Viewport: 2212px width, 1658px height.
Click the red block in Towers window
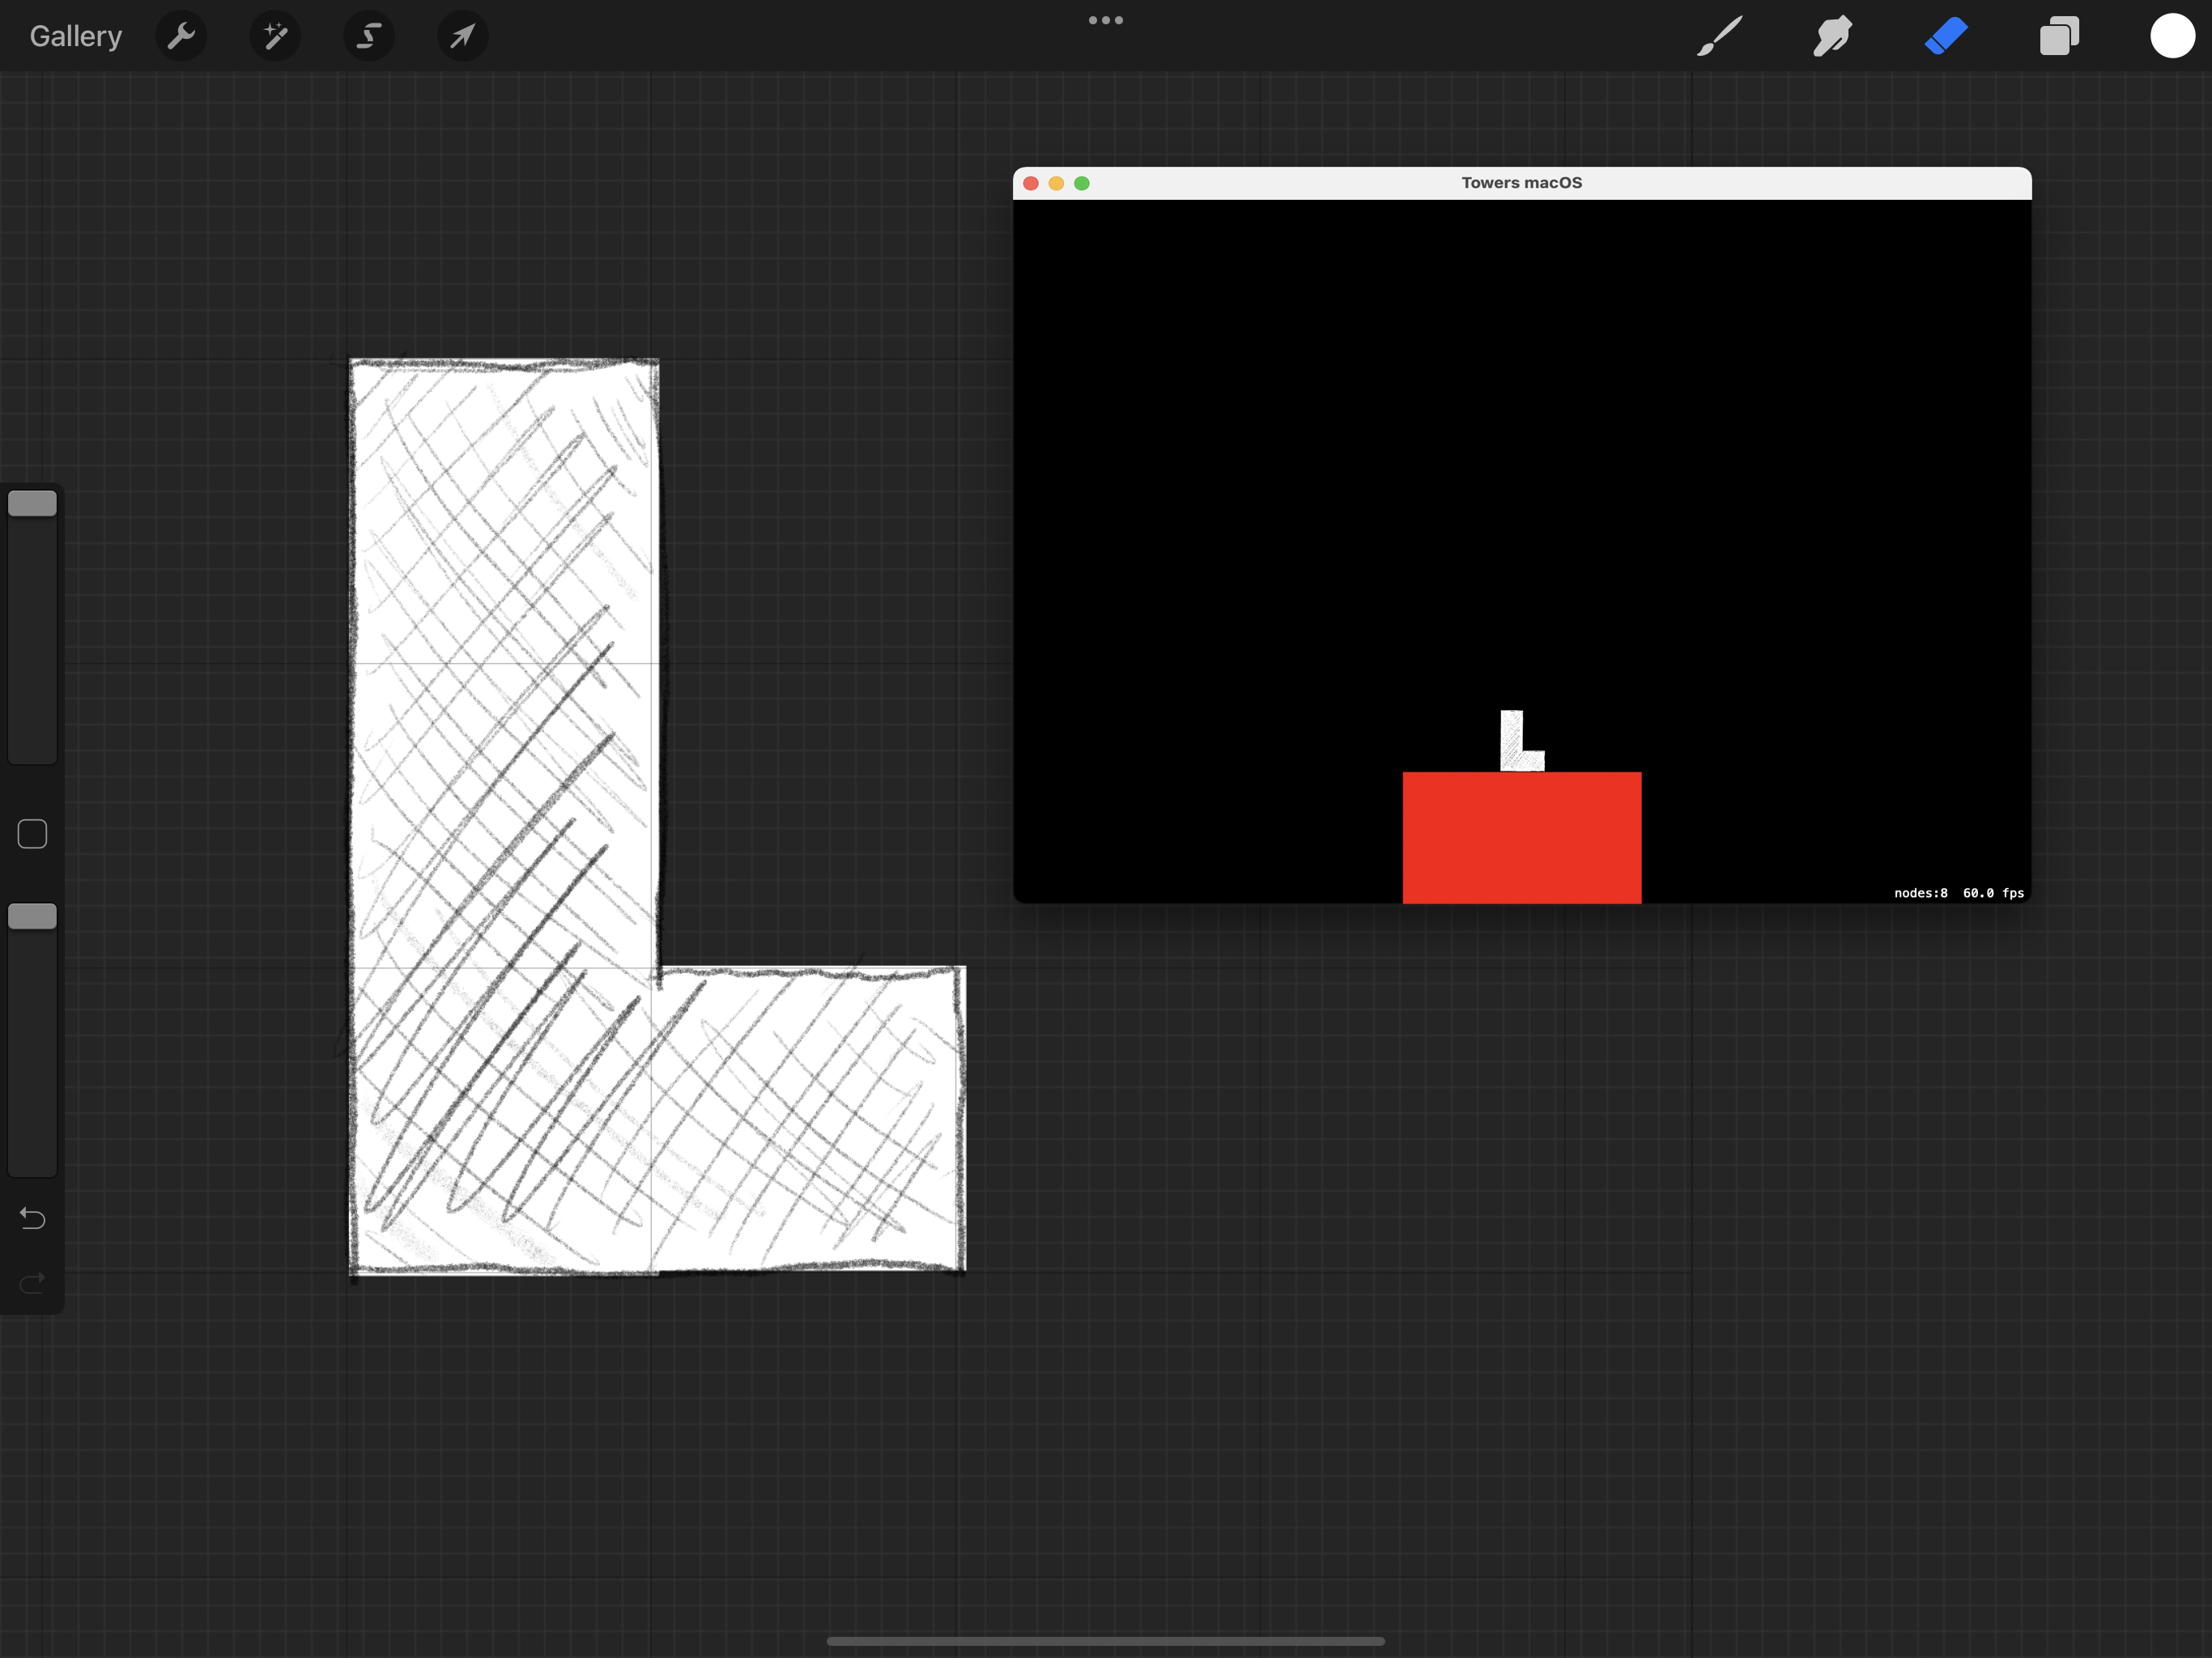coord(1522,838)
